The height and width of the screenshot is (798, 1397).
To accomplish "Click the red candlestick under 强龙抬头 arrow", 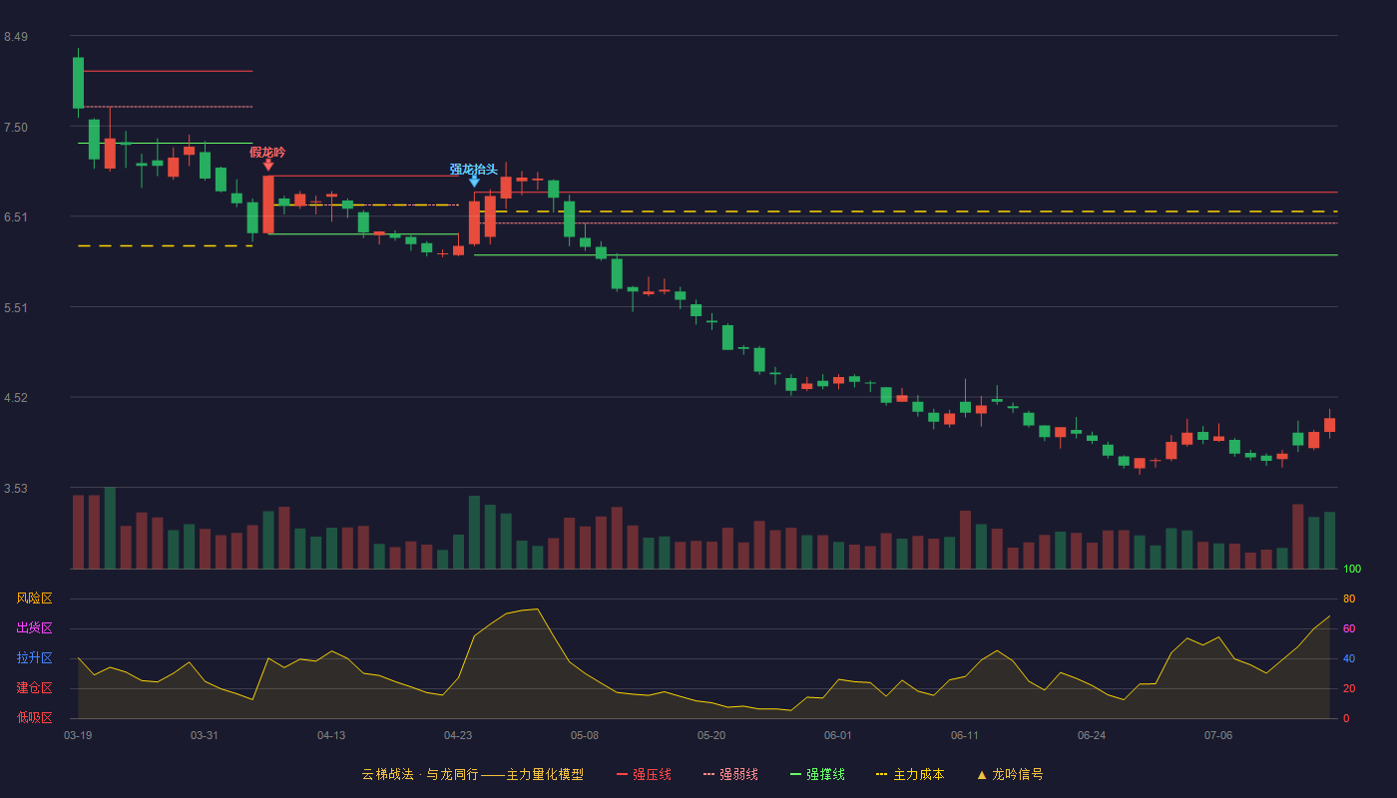I will point(474,222).
